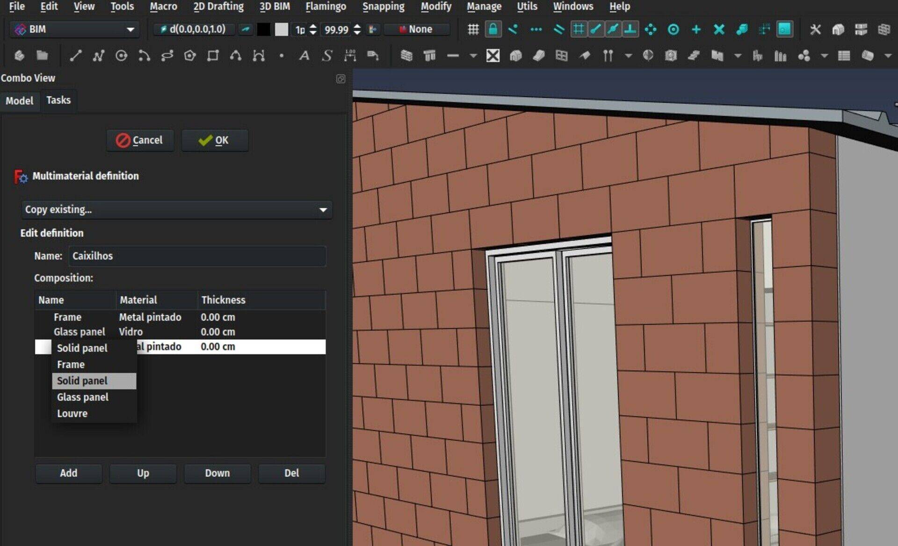
Task: Select the Rectangle drafting tool
Action: click(213, 56)
